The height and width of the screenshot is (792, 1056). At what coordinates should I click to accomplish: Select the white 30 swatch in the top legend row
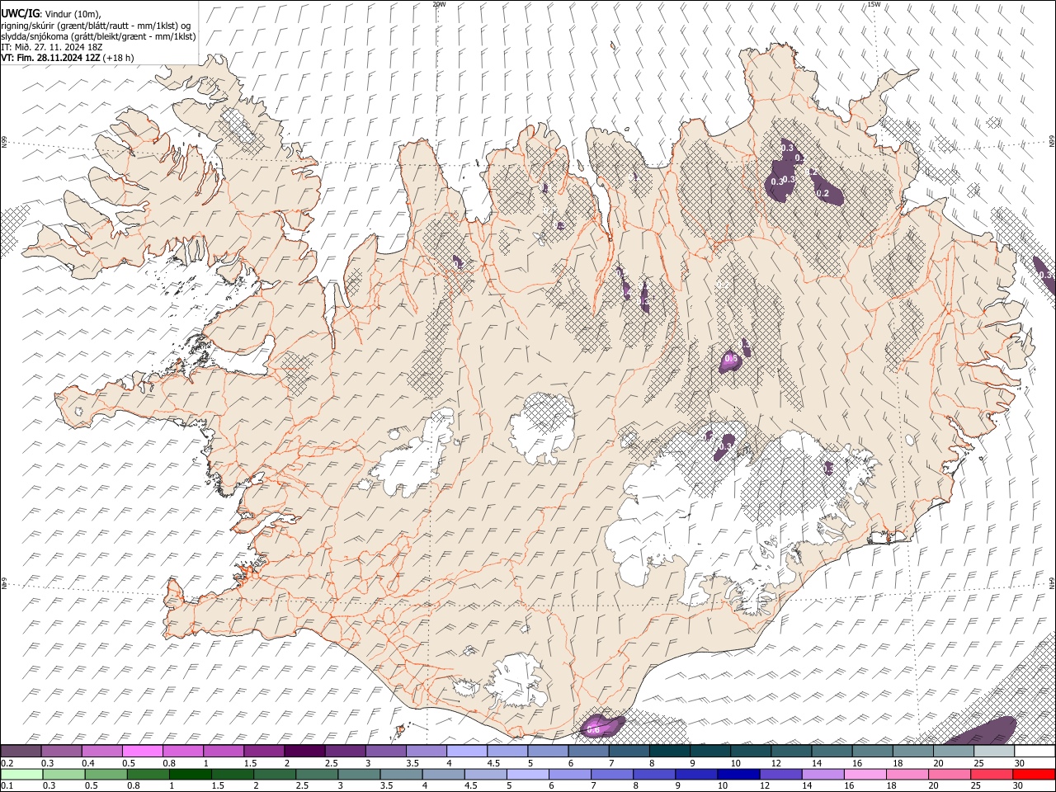(1035, 751)
